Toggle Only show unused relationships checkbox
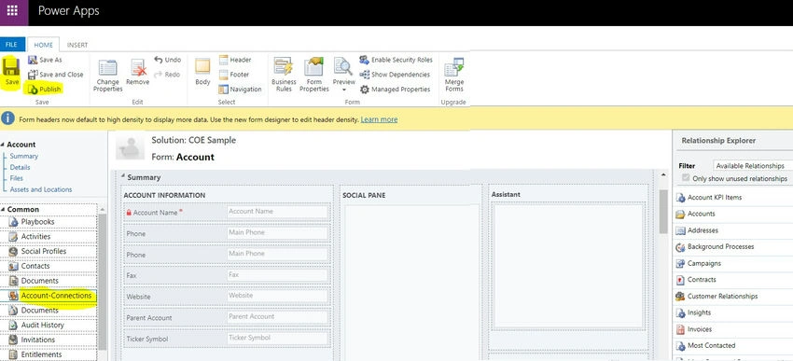 [x=686, y=178]
